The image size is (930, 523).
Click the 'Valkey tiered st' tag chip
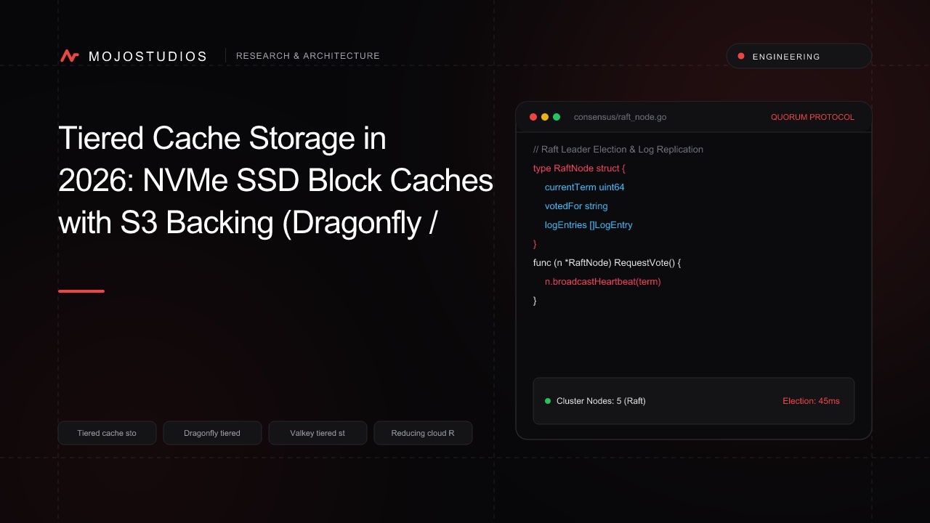pos(318,433)
